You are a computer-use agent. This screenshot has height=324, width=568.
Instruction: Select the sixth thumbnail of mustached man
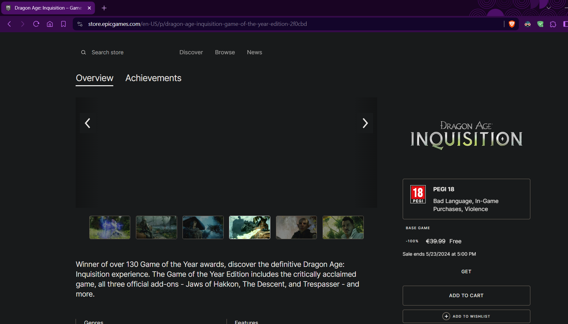click(343, 227)
